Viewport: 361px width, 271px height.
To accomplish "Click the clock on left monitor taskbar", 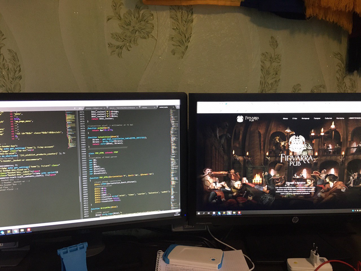I will click(x=177, y=214).
